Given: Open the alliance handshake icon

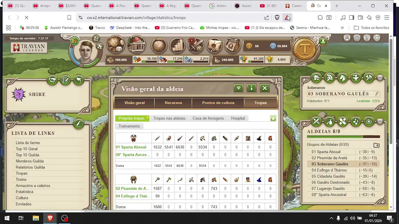Looking at the screenshot, I should click(52, 80).
